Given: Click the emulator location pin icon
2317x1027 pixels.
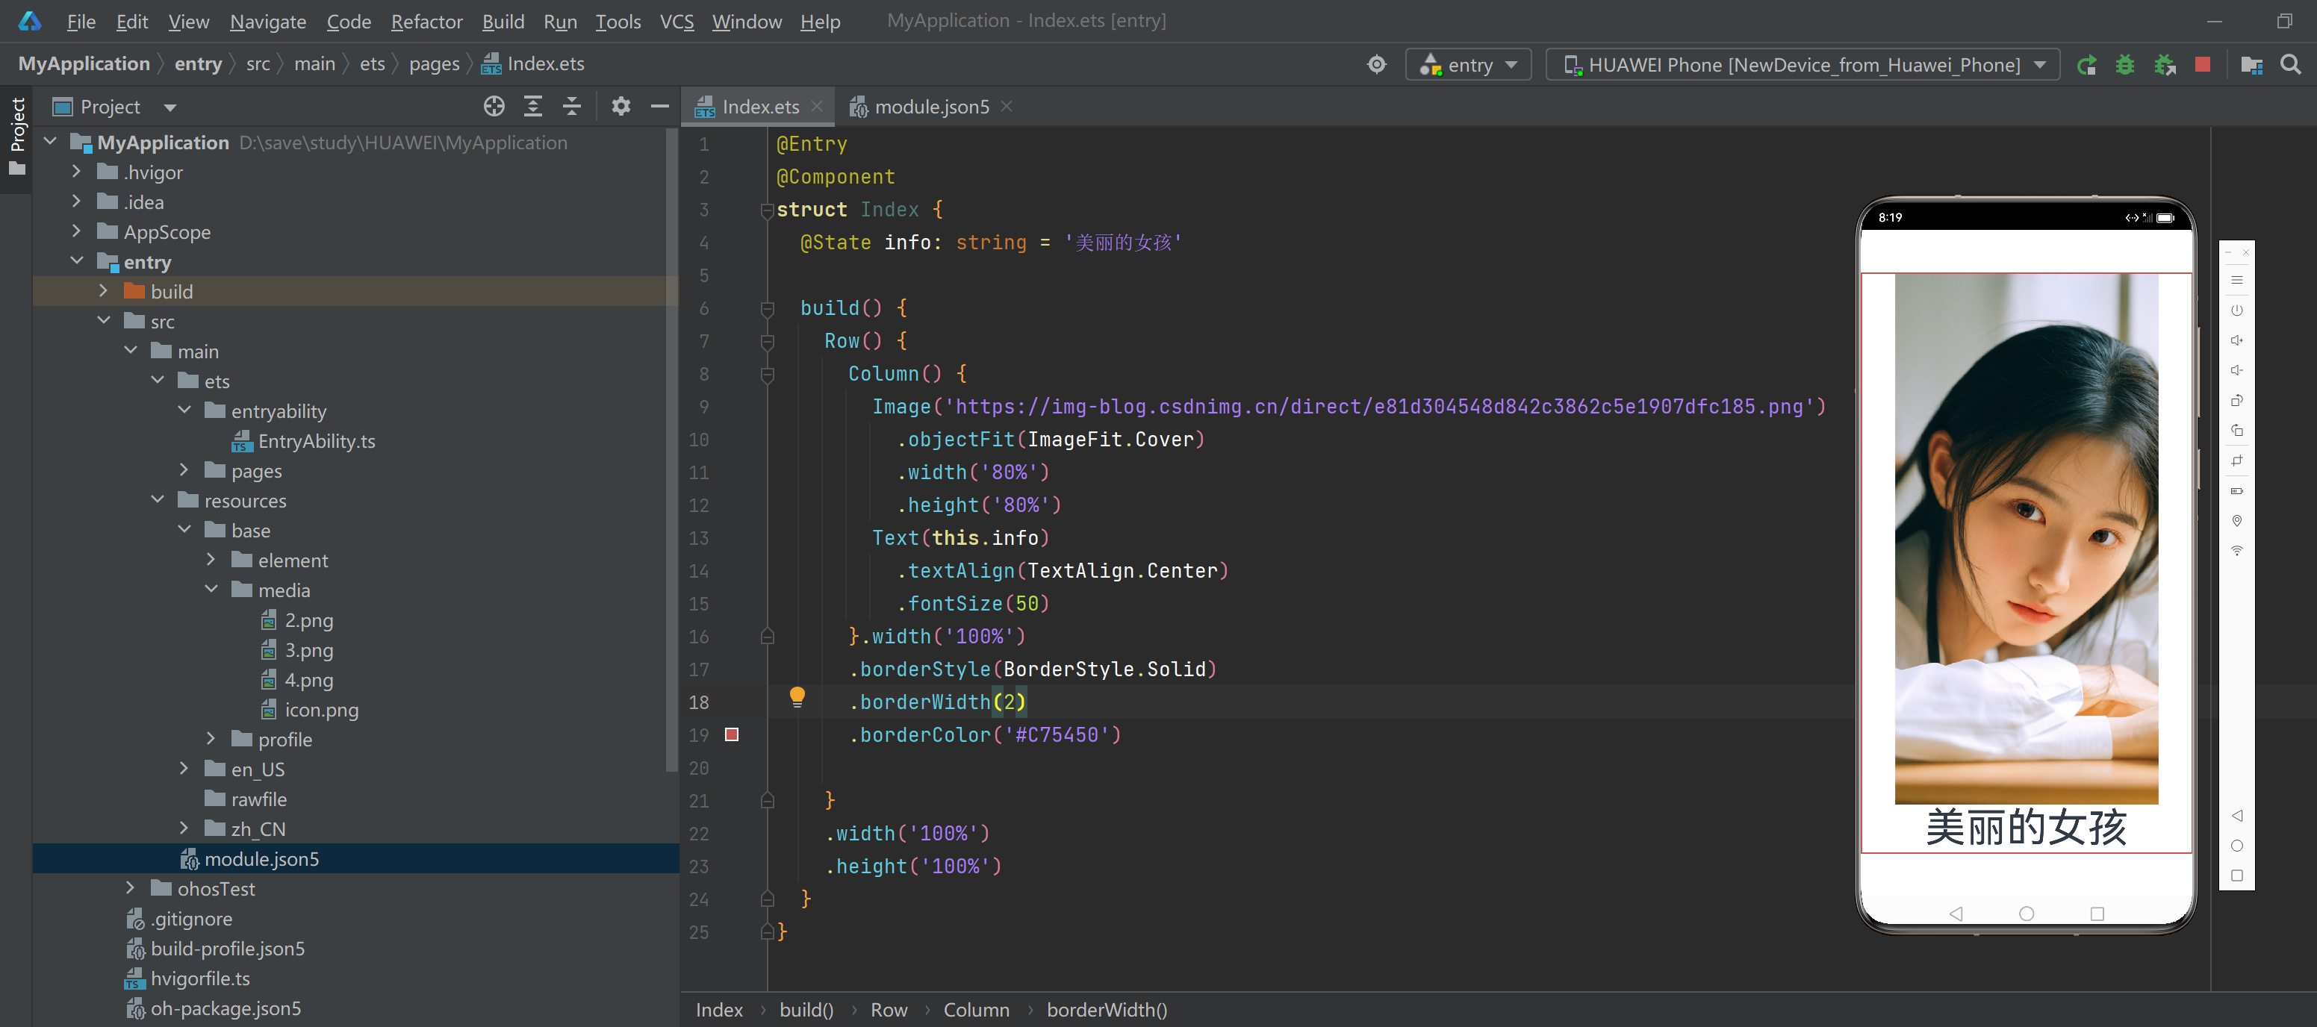Looking at the screenshot, I should click(x=2236, y=521).
